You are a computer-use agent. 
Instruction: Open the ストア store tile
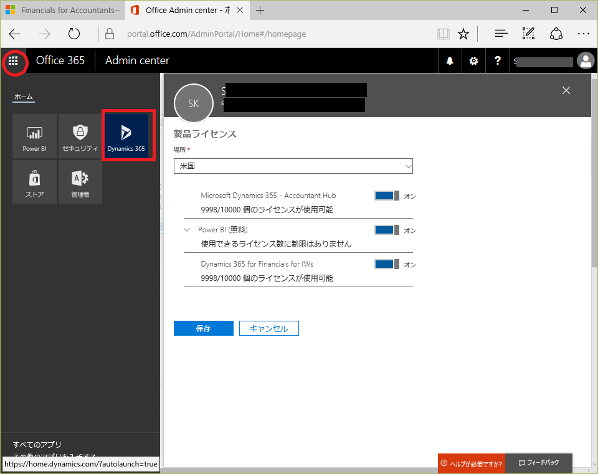coord(34,182)
